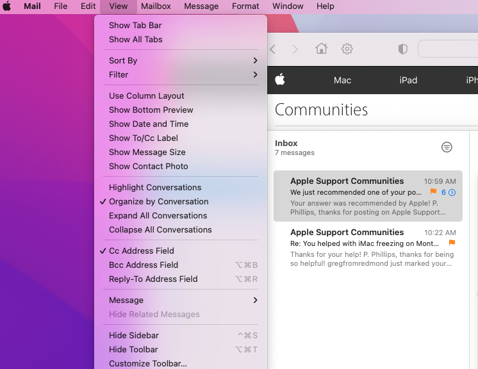Open settings gear in browser toolbar

click(347, 49)
